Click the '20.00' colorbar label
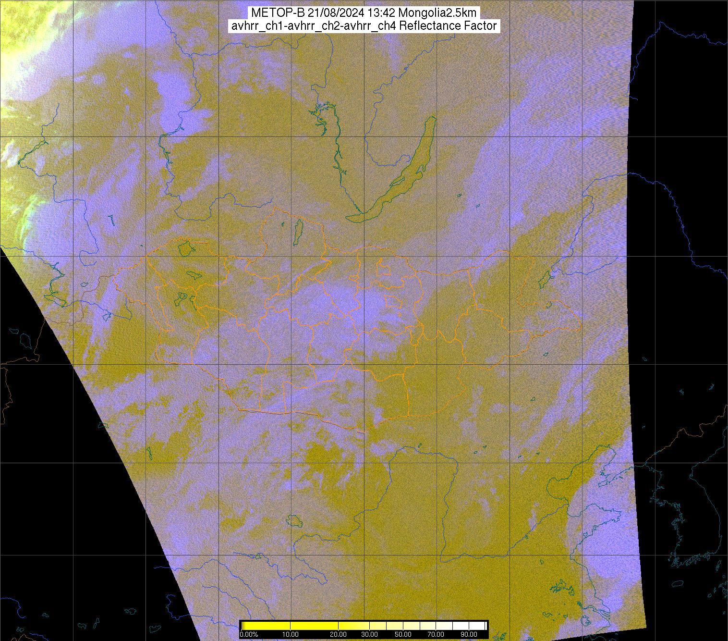The width and height of the screenshot is (728, 641). 338,634
